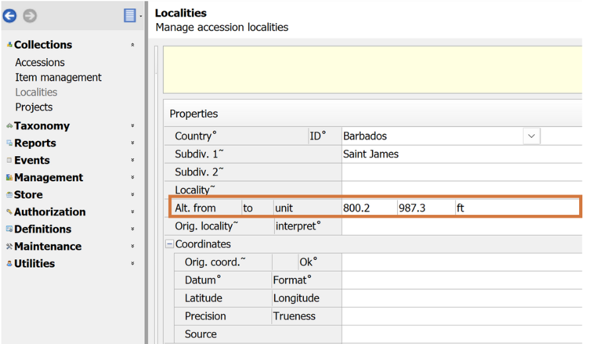Open the Taxonomy menu heading
This screenshot has height=344, width=589.
coord(42,126)
